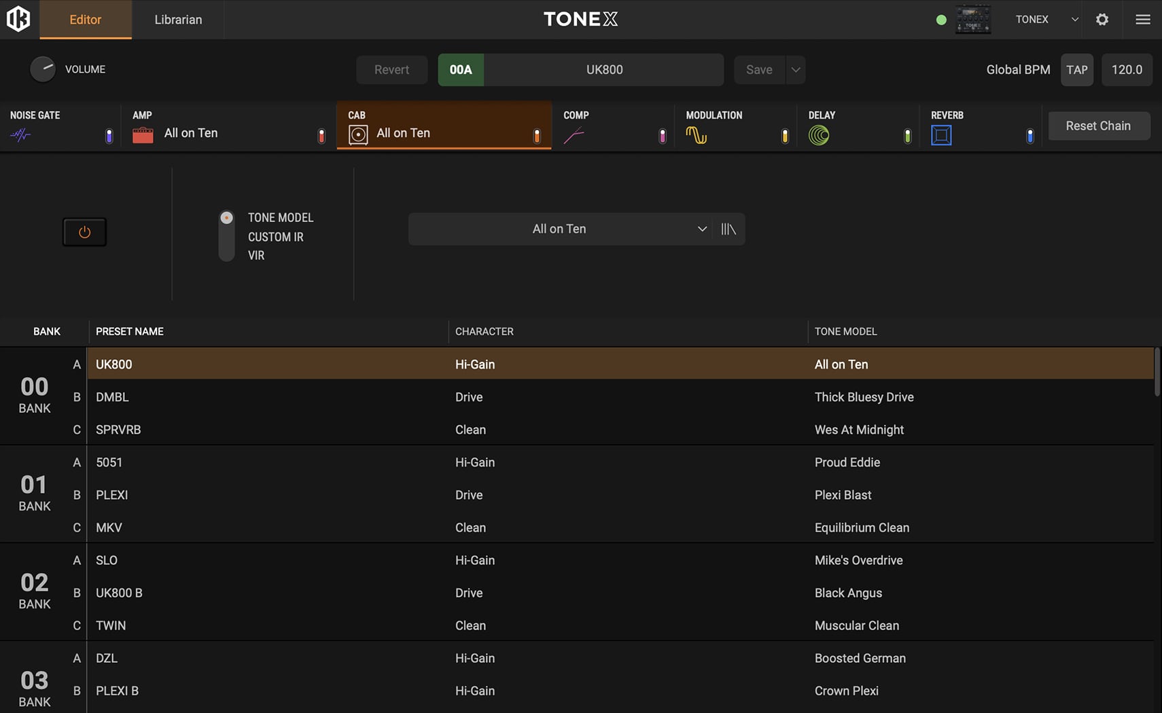The width and height of the screenshot is (1162, 713).
Task: Click the Volume knob
Action: (43, 69)
